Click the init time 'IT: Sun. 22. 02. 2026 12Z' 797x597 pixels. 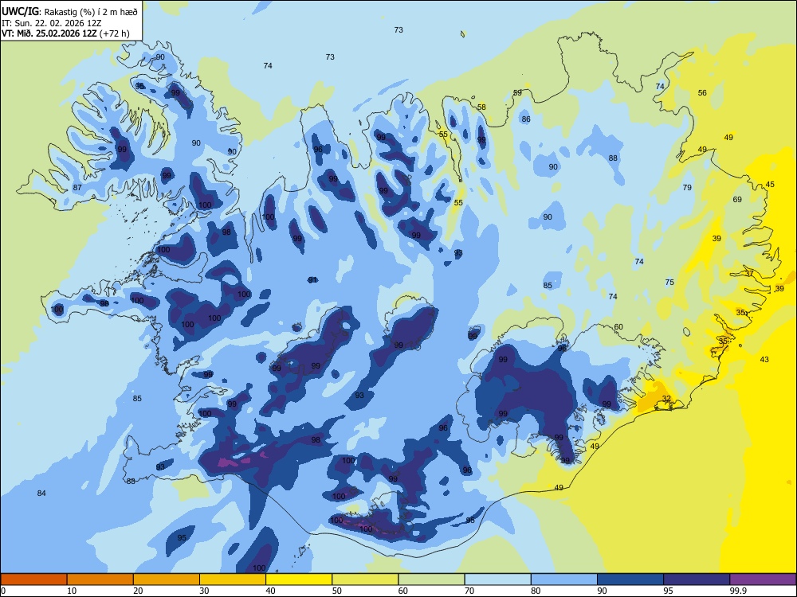point(51,23)
